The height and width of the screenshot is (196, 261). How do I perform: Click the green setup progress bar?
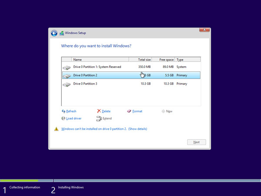pos(19,180)
